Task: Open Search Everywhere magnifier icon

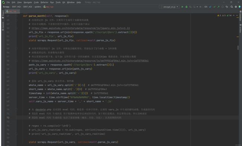Action: (232, 7)
